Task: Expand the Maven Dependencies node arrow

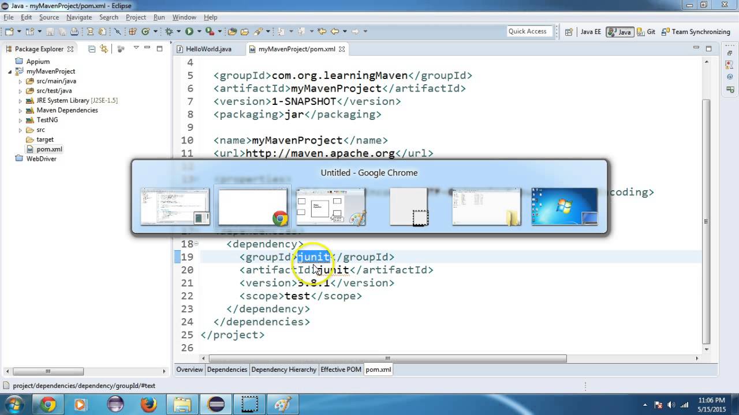Action: (x=20, y=110)
